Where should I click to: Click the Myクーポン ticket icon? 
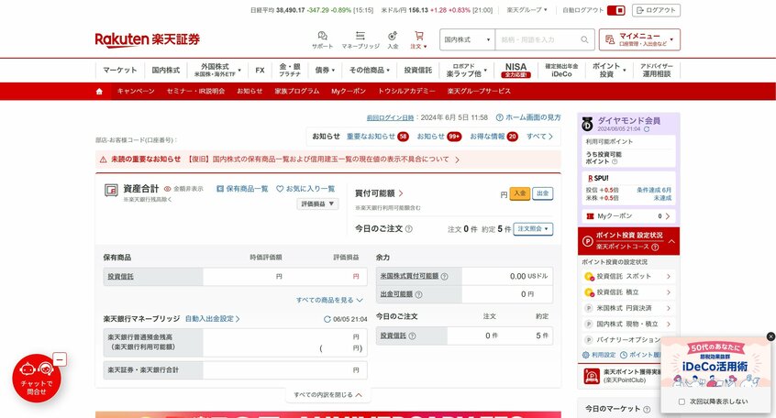[590, 216]
